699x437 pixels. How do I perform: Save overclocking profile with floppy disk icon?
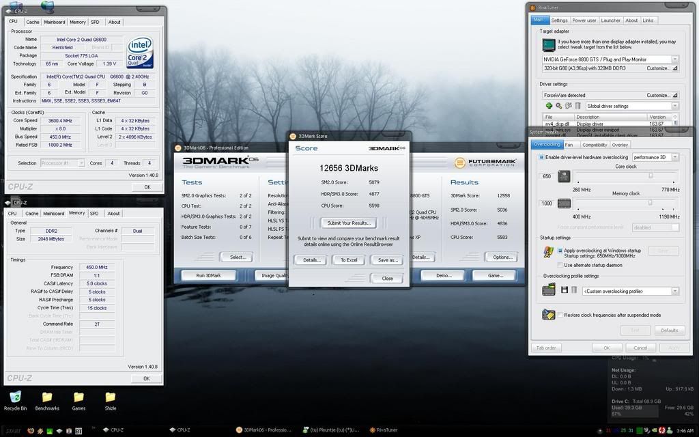click(565, 290)
